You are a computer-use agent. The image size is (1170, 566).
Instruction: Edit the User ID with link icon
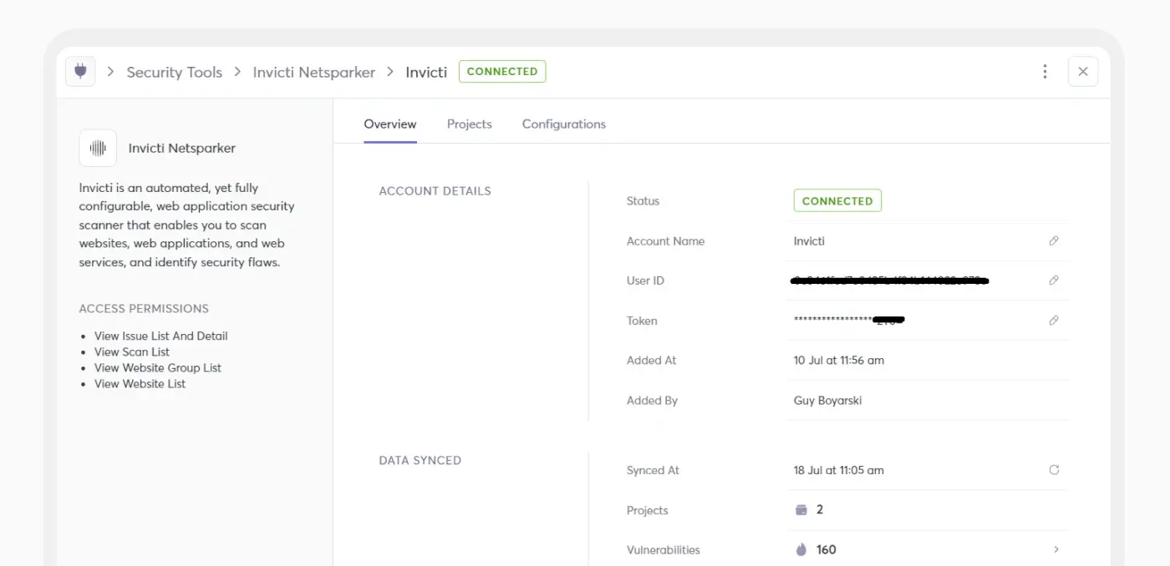[1054, 280]
